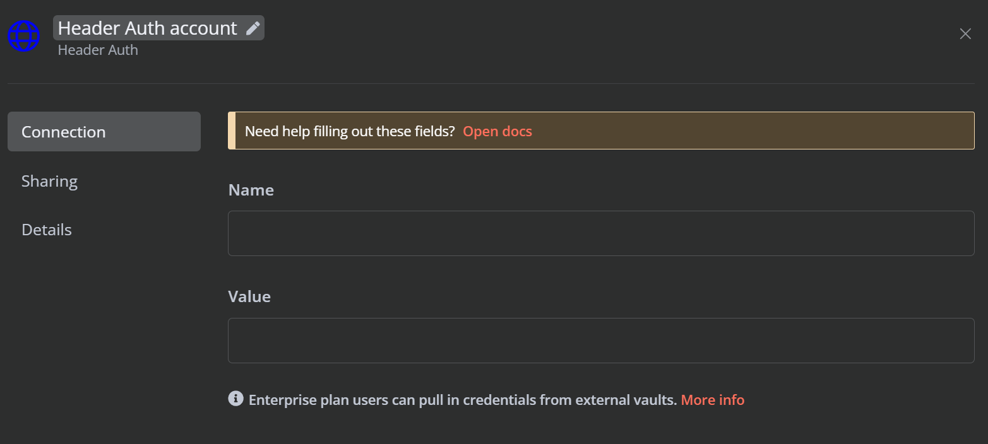The width and height of the screenshot is (988, 444).
Task: Click the pencil icon to rename credential
Action: point(253,28)
